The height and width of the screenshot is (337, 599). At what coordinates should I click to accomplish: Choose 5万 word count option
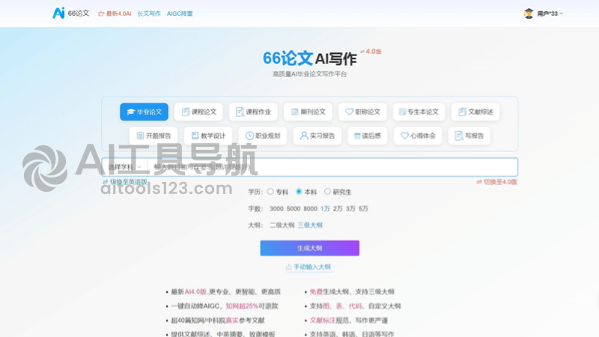click(363, 209)
